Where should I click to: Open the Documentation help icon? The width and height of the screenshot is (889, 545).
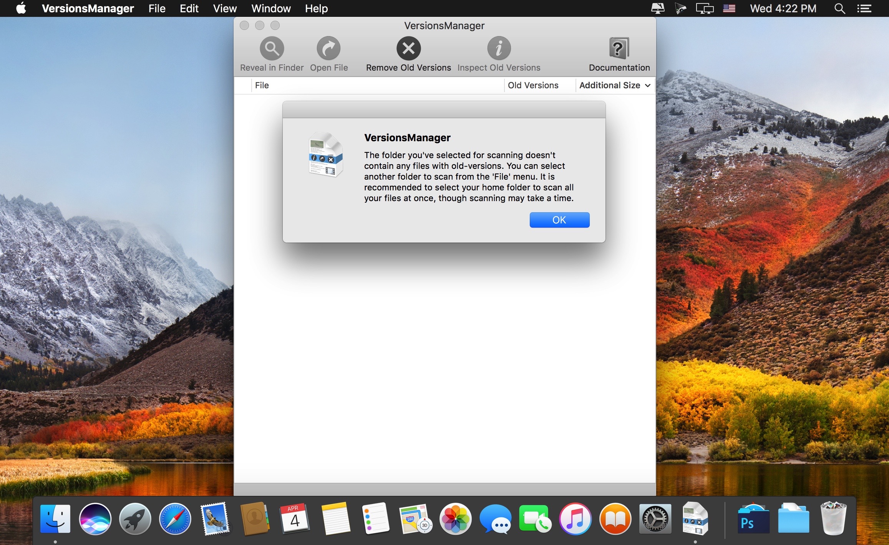tap(619, 48)
